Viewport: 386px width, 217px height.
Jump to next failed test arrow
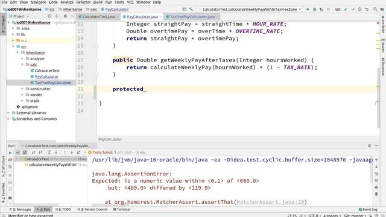tap(72, 153)
